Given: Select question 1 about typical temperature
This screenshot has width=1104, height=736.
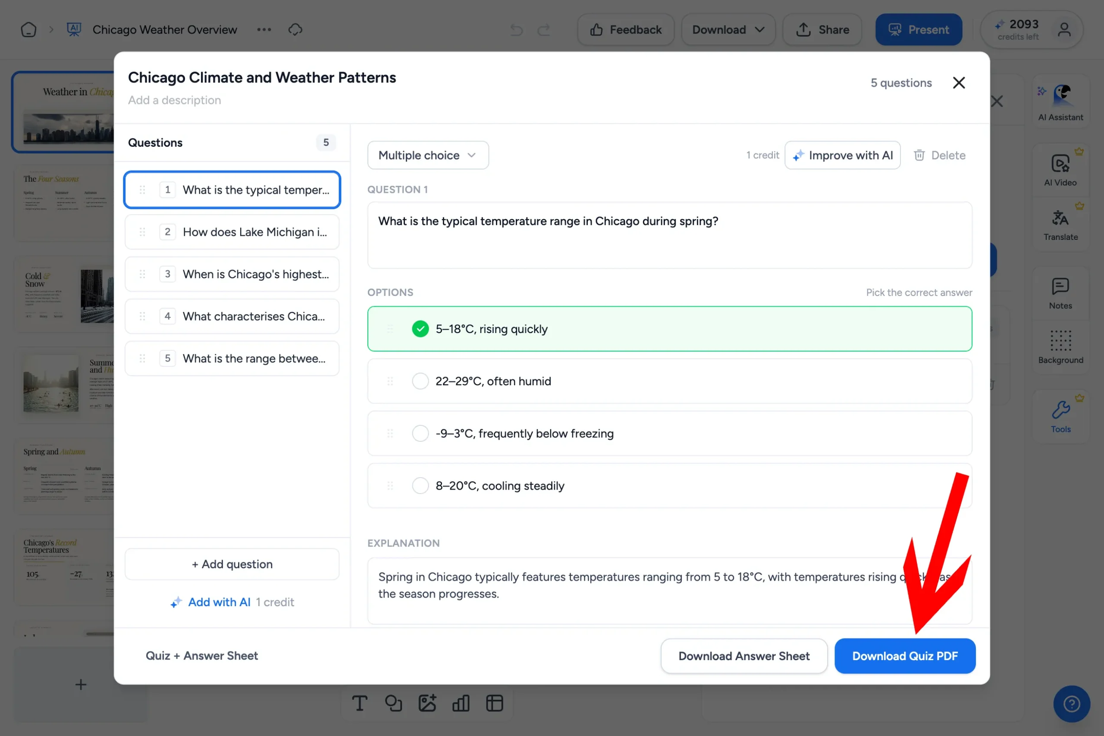Looking at the screenshot, I should (232, 190).
